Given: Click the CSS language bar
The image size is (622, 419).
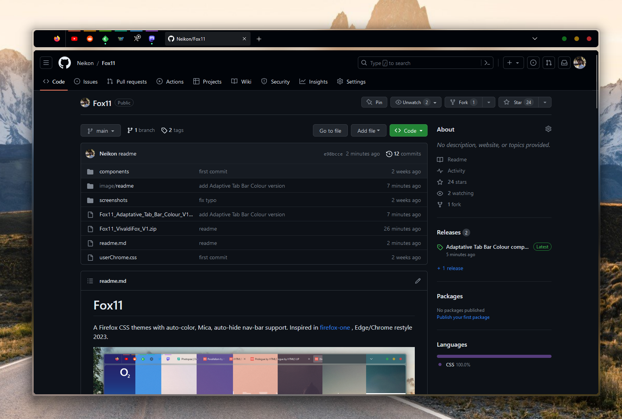Looking at the screenshot, I should pos(494,356).
